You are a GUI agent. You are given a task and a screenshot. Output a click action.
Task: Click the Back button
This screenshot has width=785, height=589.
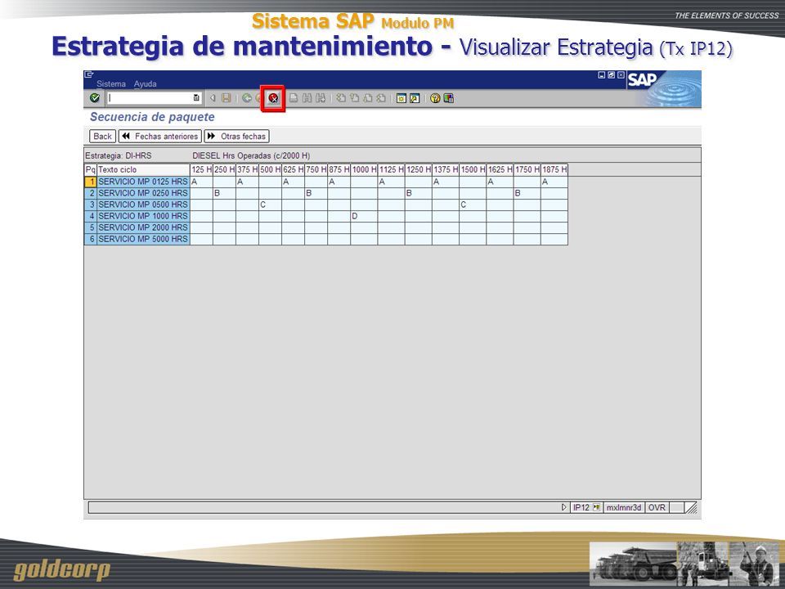(103, 137)
